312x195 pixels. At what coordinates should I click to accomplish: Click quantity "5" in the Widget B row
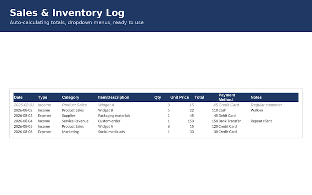point(168,110)
